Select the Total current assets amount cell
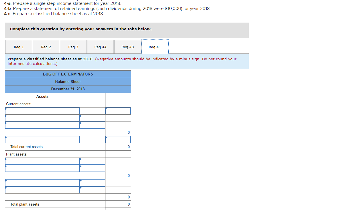351x211 pixels. [x=118, y=147]
